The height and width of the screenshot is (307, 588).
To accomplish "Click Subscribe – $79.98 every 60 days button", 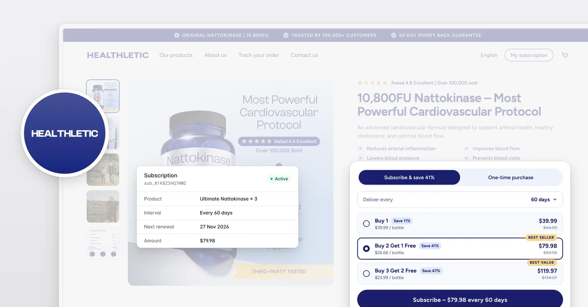I will tap(460, 299).
